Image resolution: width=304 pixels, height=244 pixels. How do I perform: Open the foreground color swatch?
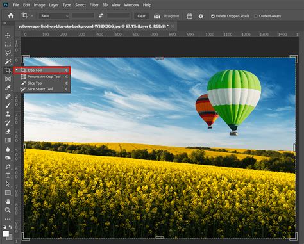coord(6,234)
